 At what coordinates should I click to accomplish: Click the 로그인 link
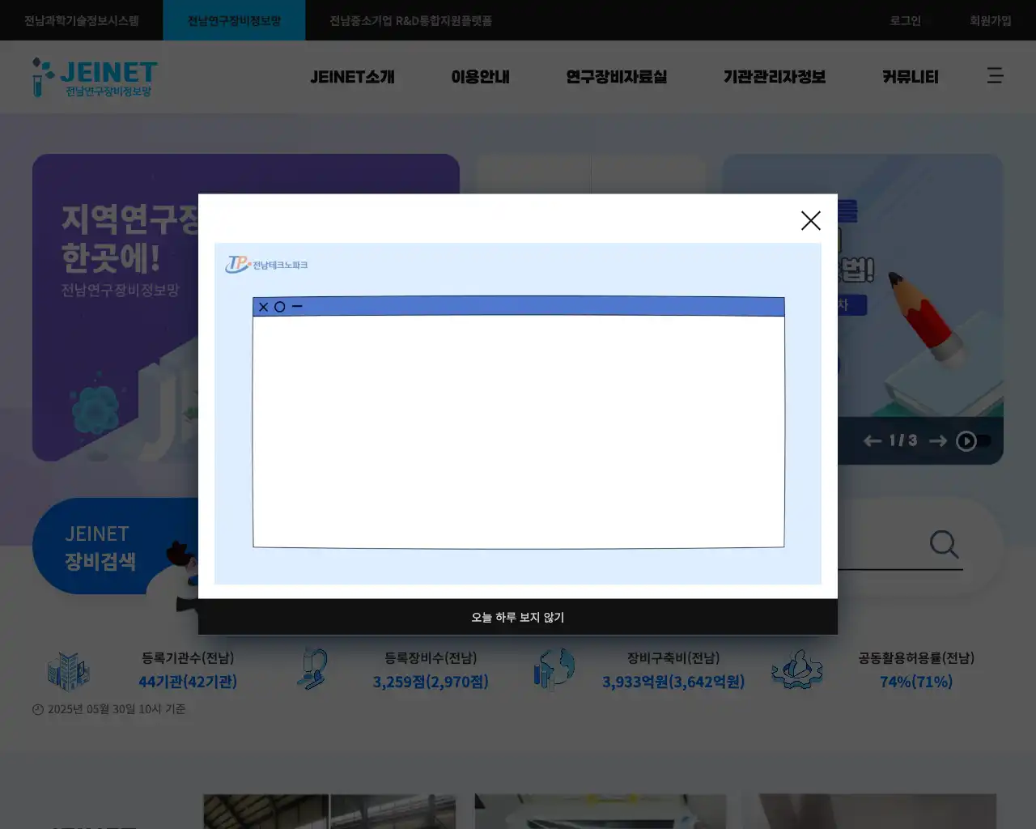coord(904,20)
